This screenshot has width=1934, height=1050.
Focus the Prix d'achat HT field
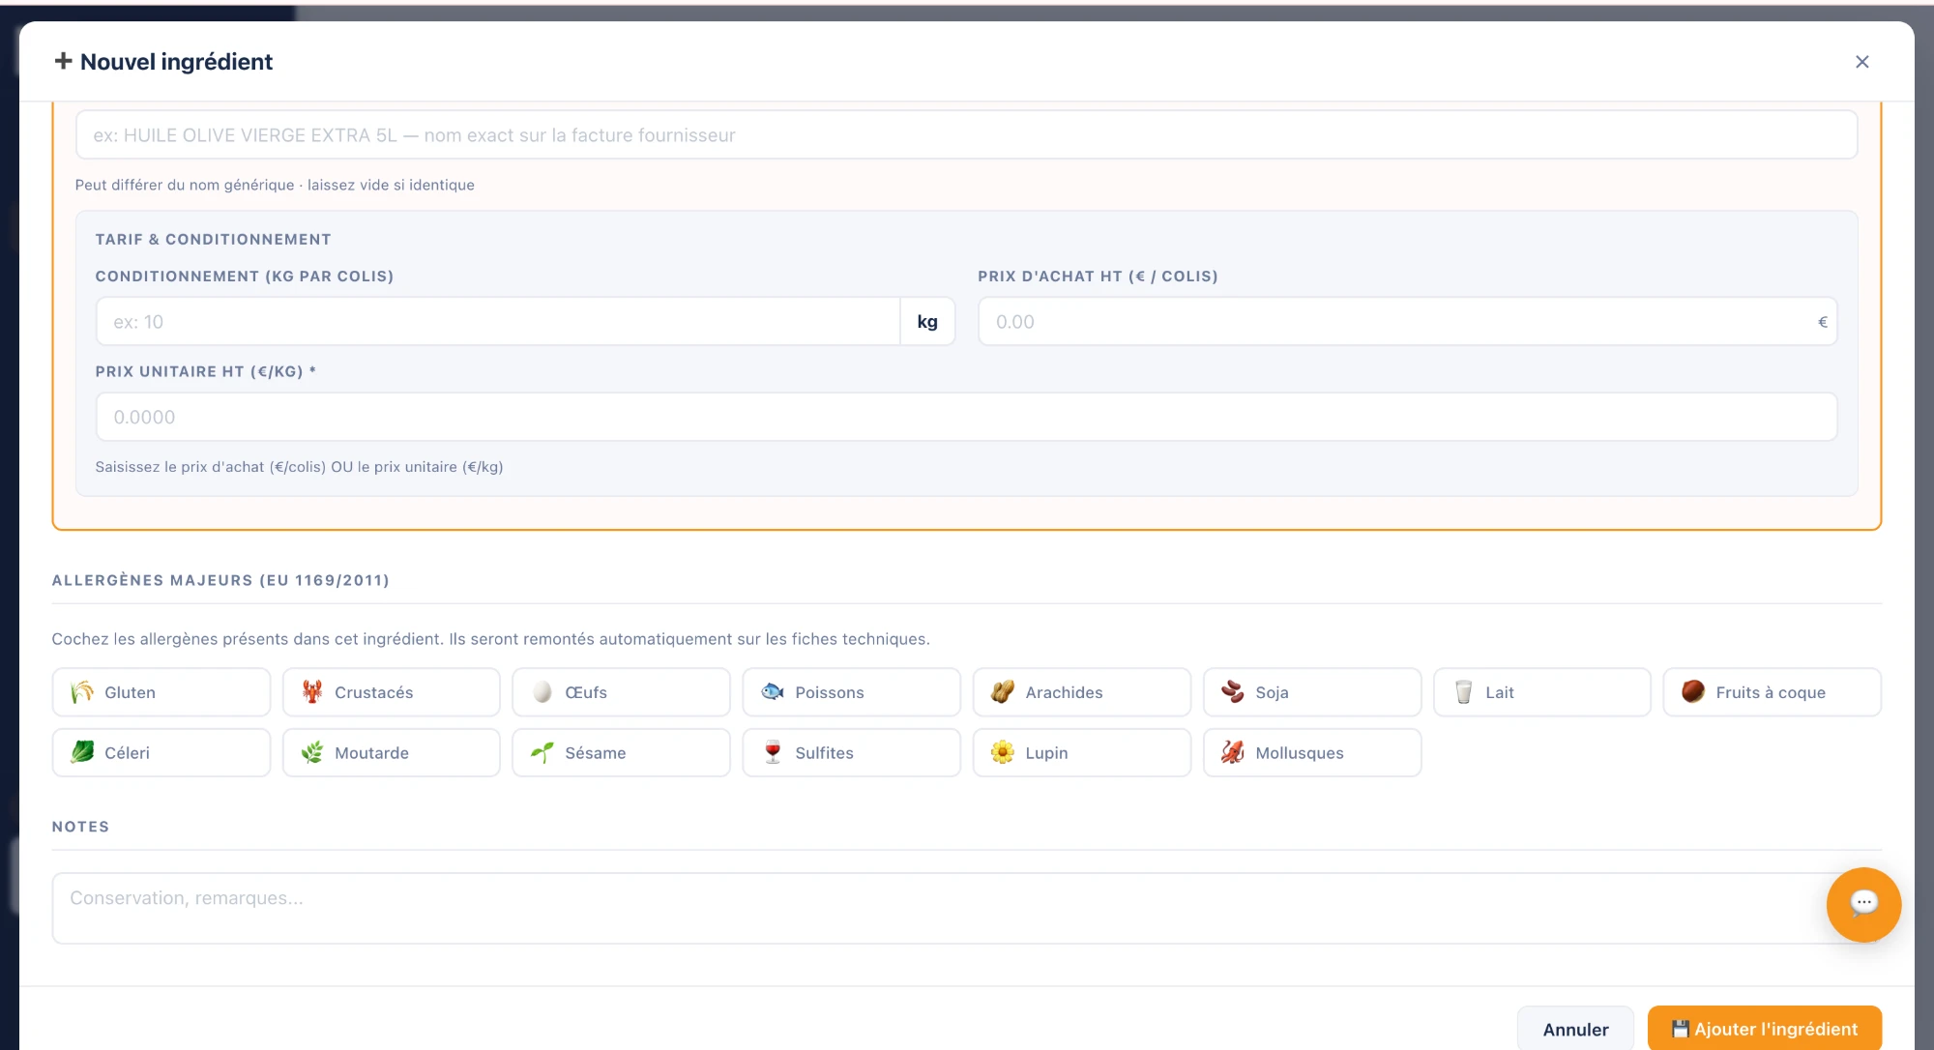[1407, 322]
